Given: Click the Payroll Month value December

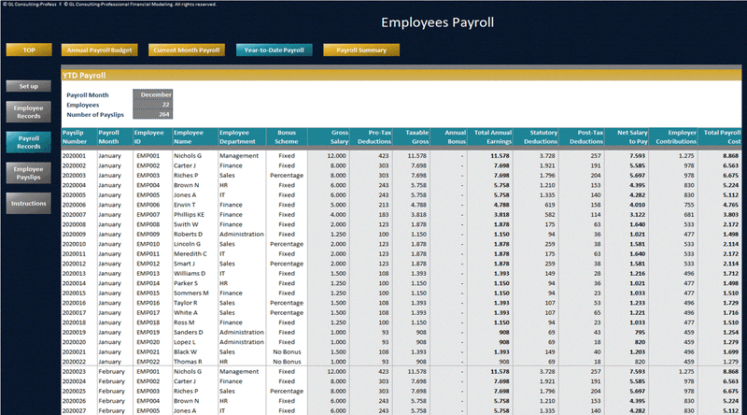Looking at the screenshot, I should click(x=153, y=94).
